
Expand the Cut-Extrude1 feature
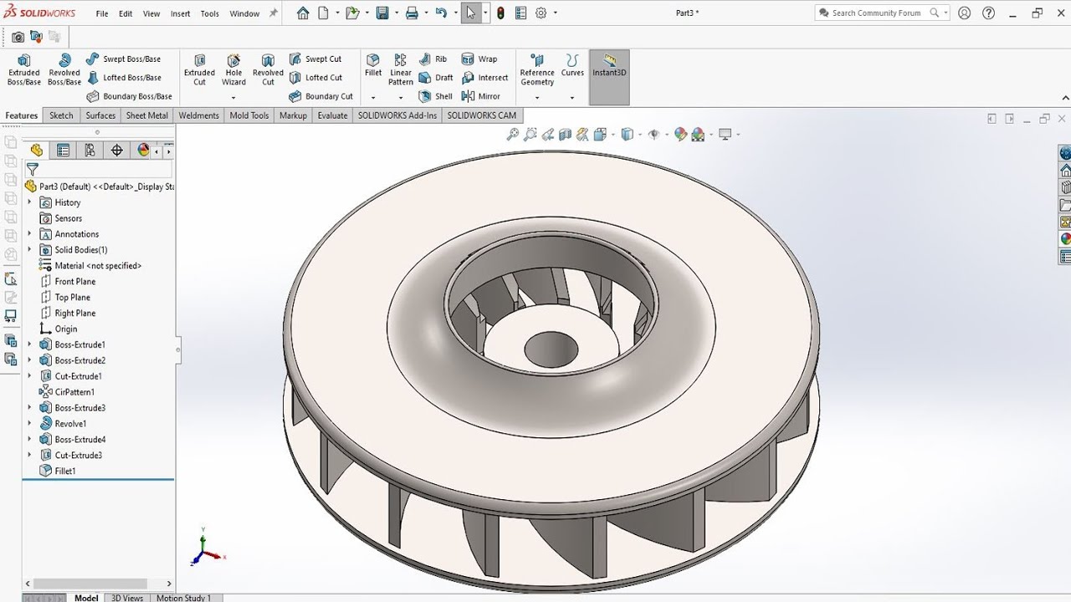tap(29, 376)
